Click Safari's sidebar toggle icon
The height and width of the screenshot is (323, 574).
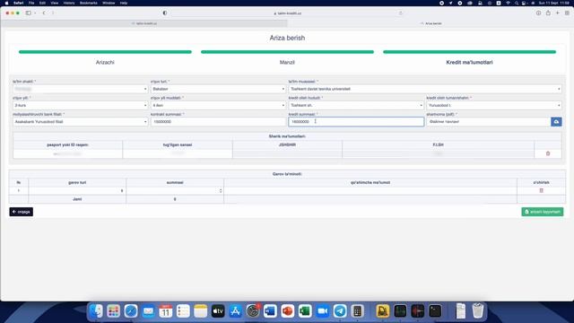(28, 13)
